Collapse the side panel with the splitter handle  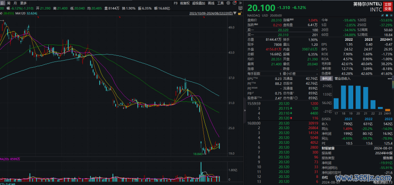245,110
